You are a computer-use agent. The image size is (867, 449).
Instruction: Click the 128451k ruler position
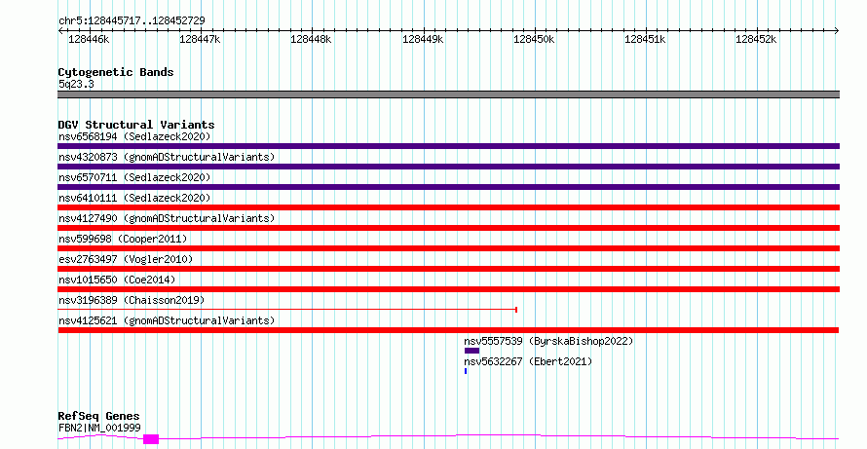click(645, 39)
